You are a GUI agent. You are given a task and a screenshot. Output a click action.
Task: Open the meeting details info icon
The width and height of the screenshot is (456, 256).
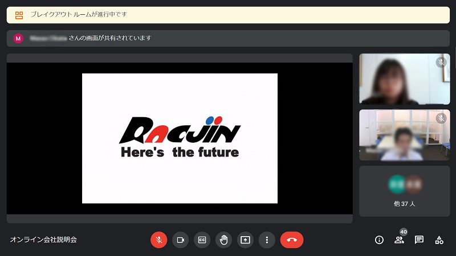point(379,240)
